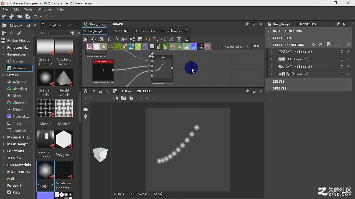Toggle input parameters visibility eye icon
This screenshot has height=199, width=355.
349,44
